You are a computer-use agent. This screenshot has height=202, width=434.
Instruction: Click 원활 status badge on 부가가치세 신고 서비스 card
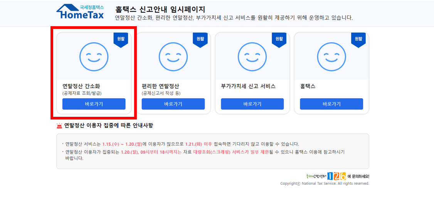click(279, 40)
